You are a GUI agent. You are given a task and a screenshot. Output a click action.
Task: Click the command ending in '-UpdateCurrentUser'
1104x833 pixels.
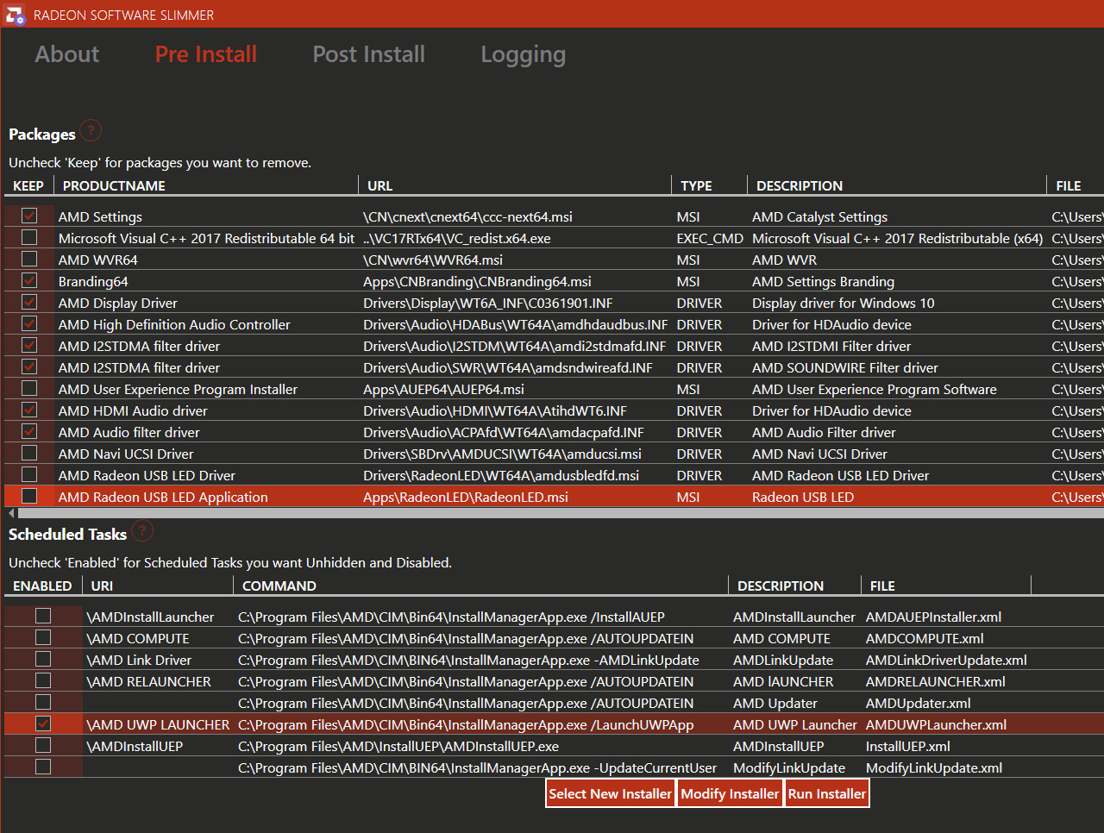[477, 767]
